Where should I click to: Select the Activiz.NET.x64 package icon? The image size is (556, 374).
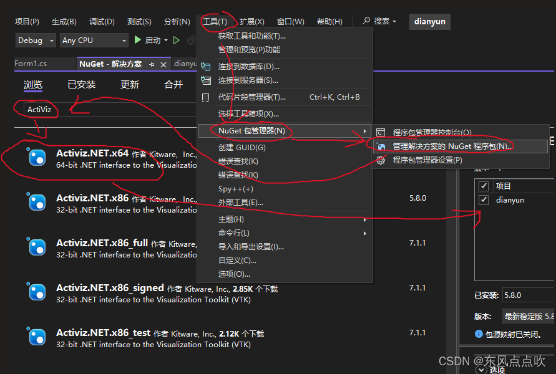pos(37,158)
